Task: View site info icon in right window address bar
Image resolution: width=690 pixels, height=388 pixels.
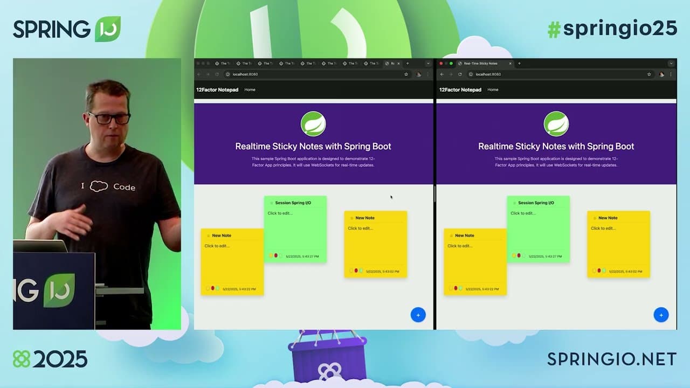Action: (471, 74)
